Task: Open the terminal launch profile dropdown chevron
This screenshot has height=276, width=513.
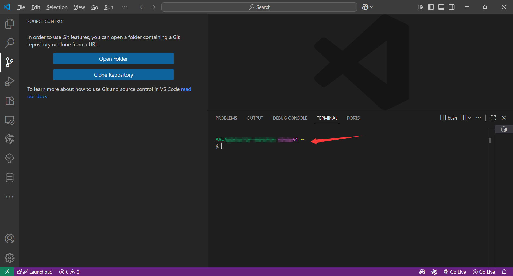Action: [469, 118]
